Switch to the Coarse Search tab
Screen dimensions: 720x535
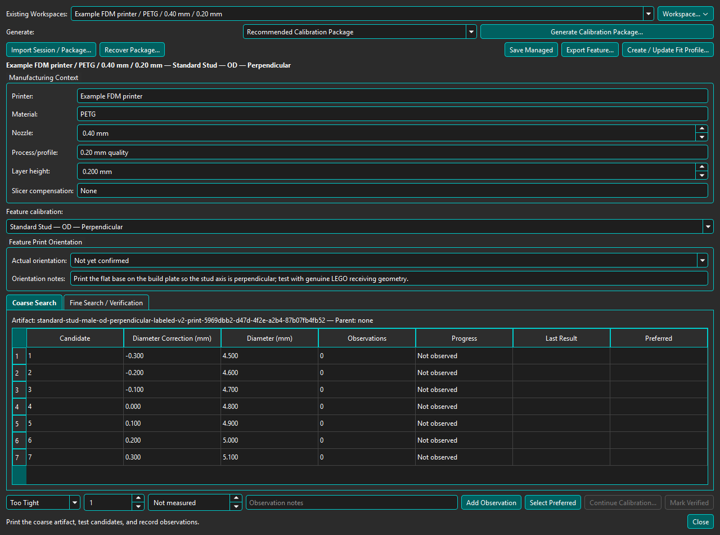point(34,303)
